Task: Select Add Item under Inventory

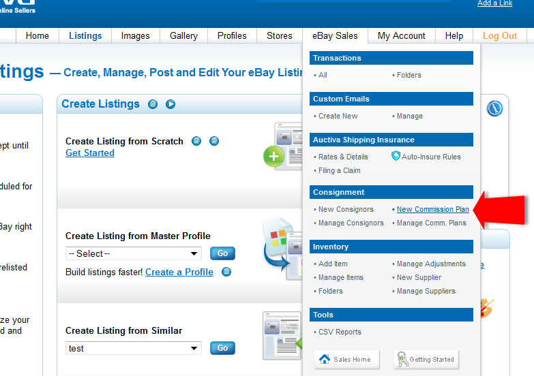Action: click(333, 264)
